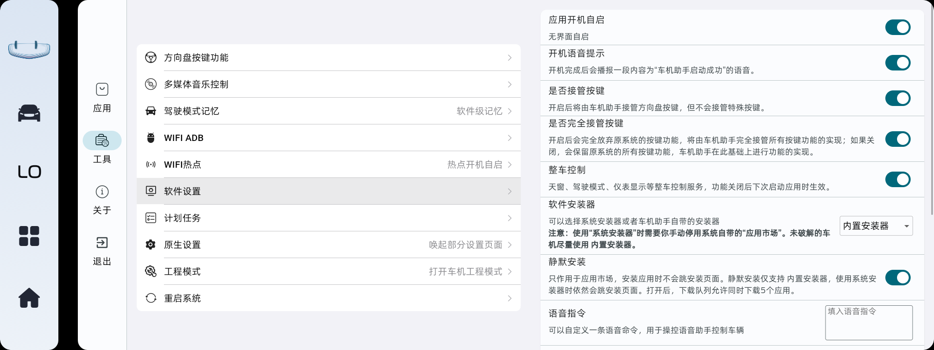Click the WIFI ADB android icon

coord(151,138)
